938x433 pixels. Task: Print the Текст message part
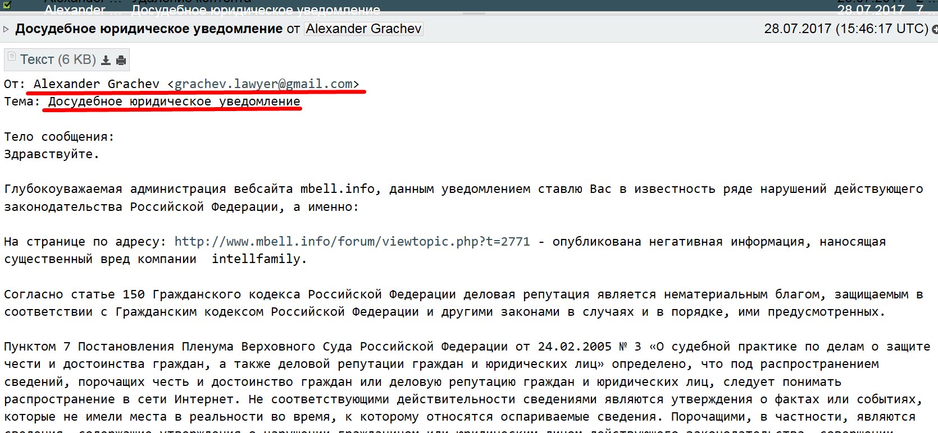point(121,60)
